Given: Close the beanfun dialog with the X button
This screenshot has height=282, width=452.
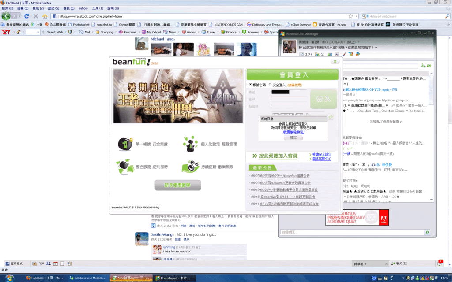Looking at the screenshot, I should [335, 61].
